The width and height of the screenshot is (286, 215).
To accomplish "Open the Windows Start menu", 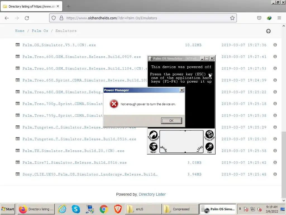I will coord(8,209).
